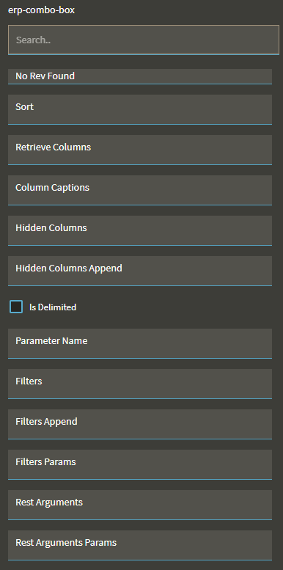Viewport: 283px width, 570px height.
Task: Click the Hidden Columns Append field
Action: (x=140, y=271)
